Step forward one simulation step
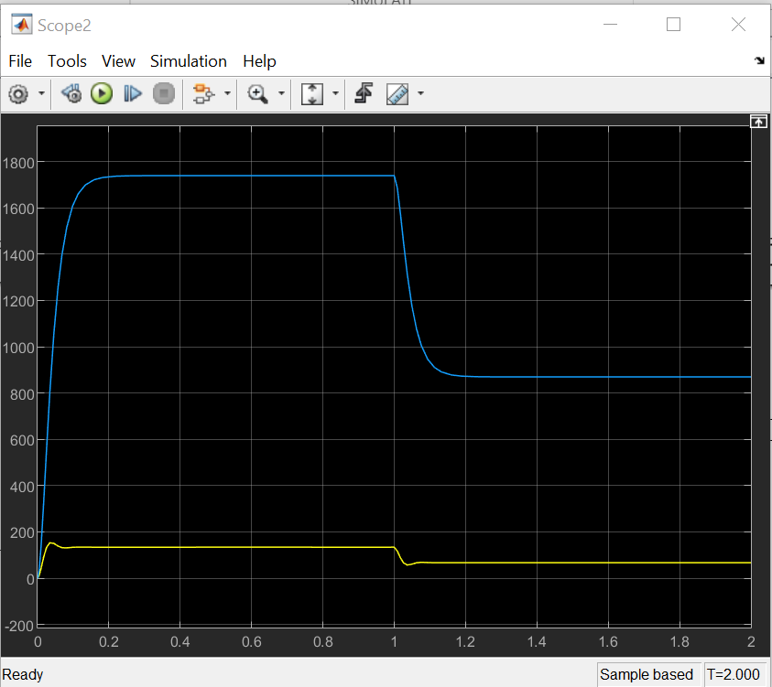Viewport: 772px width, 687px height. pos(132,93)
